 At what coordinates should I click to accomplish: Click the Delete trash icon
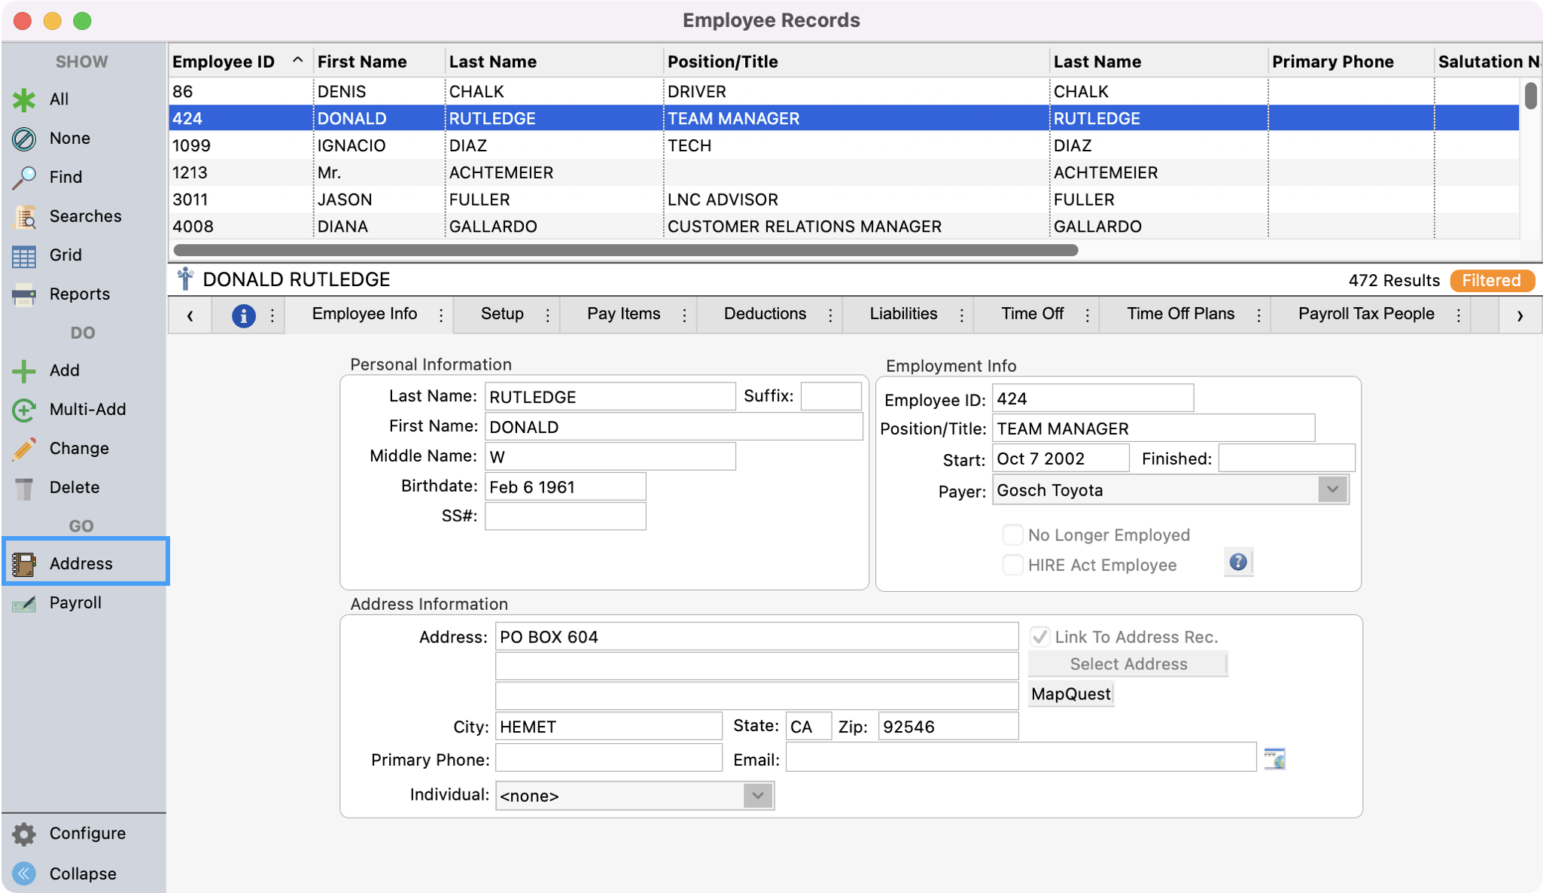click(x=24, y=488)
